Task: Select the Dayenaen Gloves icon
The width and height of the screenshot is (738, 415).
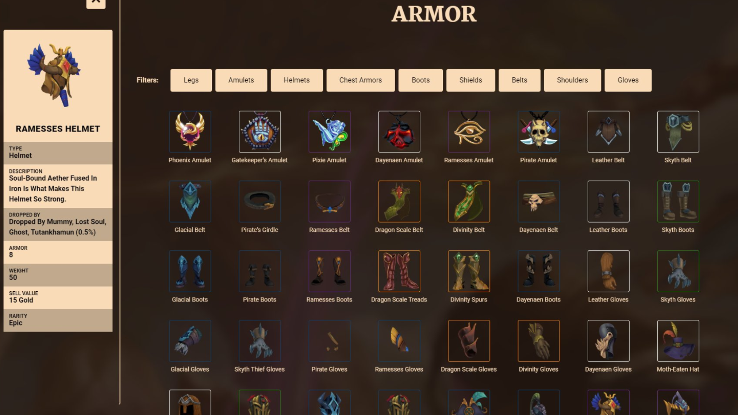Action: pos(608,341)
